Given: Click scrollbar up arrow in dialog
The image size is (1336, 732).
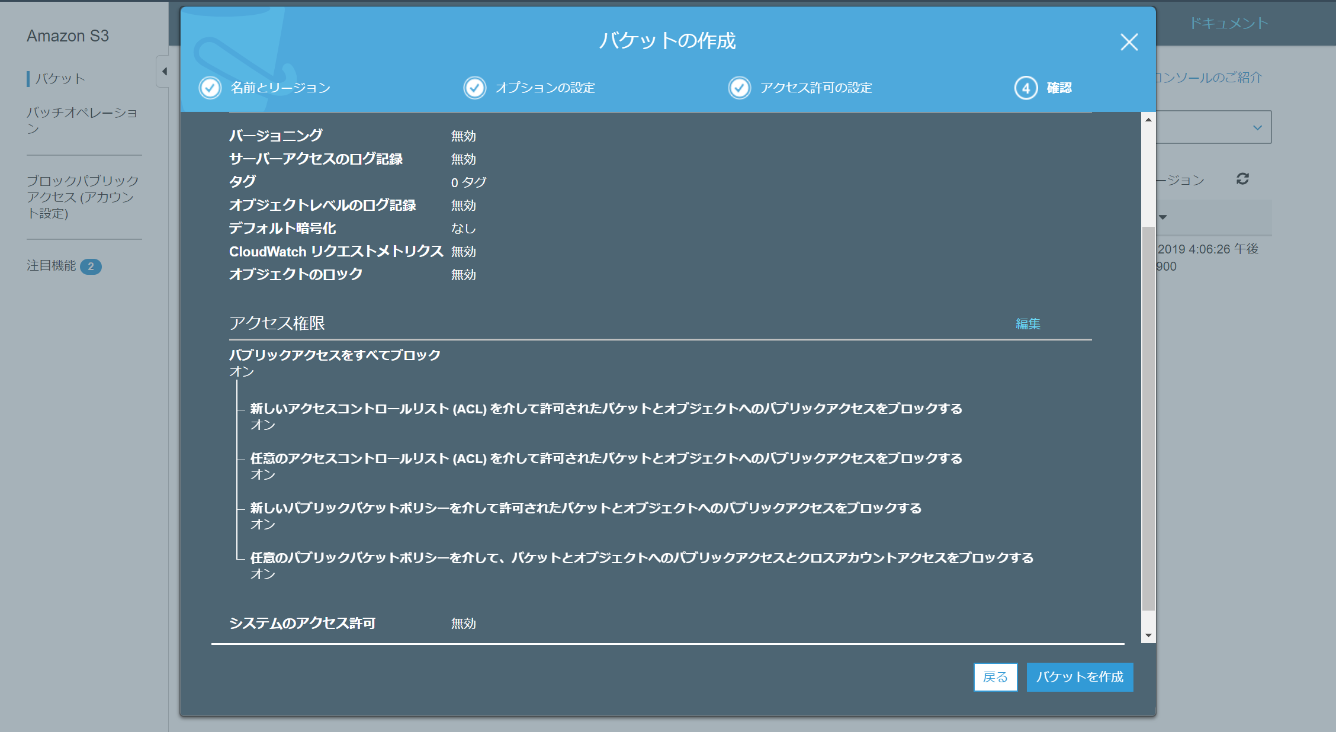Looking at the screenshot, I should [x=1148, y=120].
